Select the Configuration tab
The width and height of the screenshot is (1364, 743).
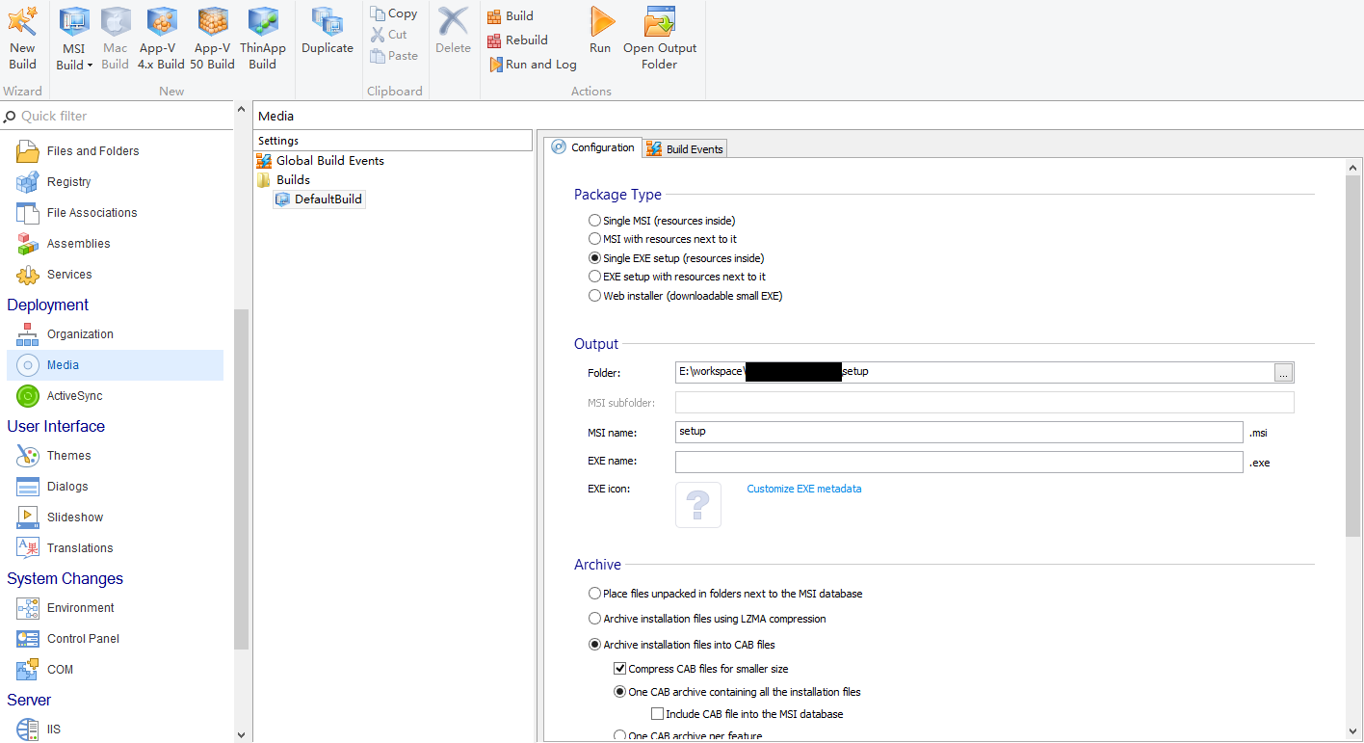[x=592, y=148]
